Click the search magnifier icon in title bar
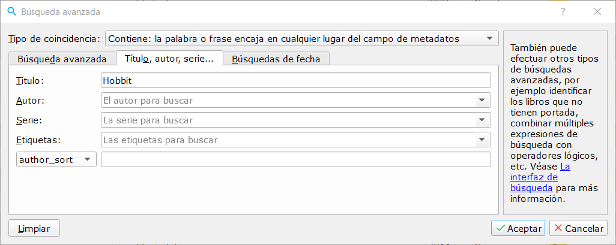The height and width of the screenshot is (245, 616). (11, 11)
